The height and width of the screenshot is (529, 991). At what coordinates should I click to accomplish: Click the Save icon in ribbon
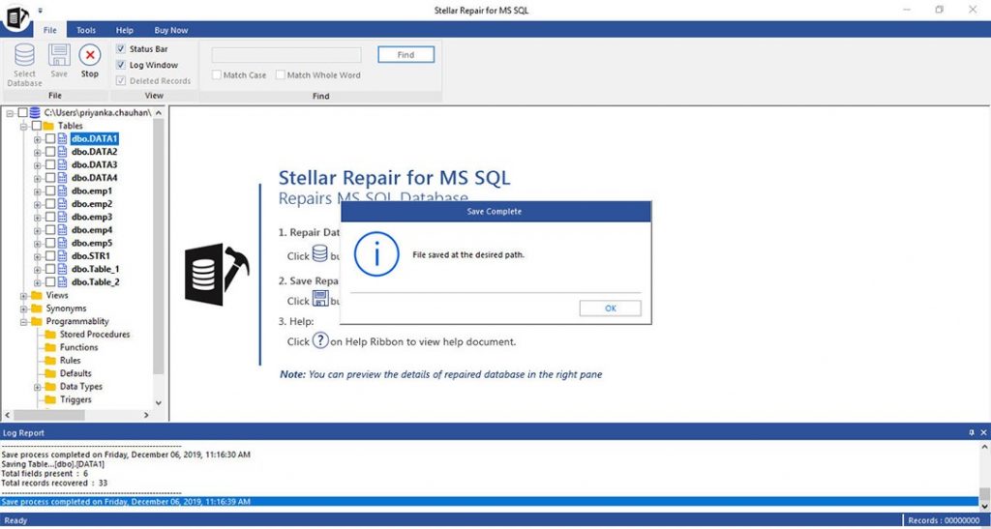59,55
